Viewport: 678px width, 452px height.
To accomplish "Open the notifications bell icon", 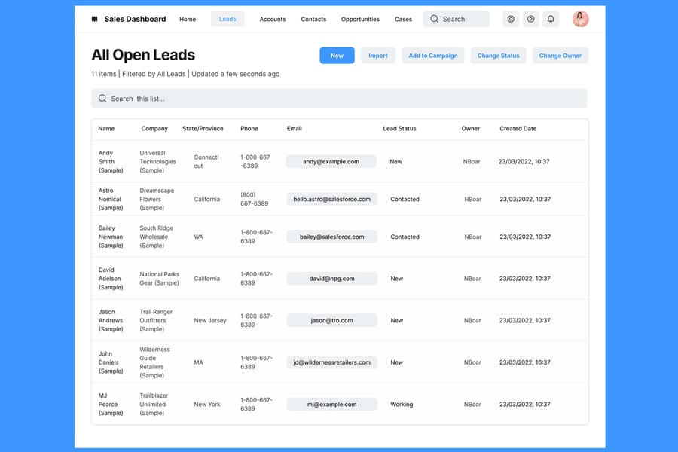I will [551, 20].
